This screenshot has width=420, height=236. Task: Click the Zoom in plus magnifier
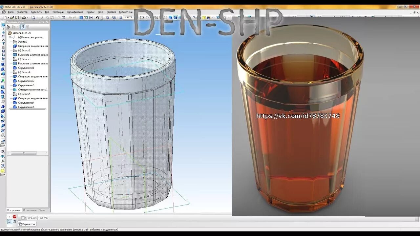click(x=120, y=17)
